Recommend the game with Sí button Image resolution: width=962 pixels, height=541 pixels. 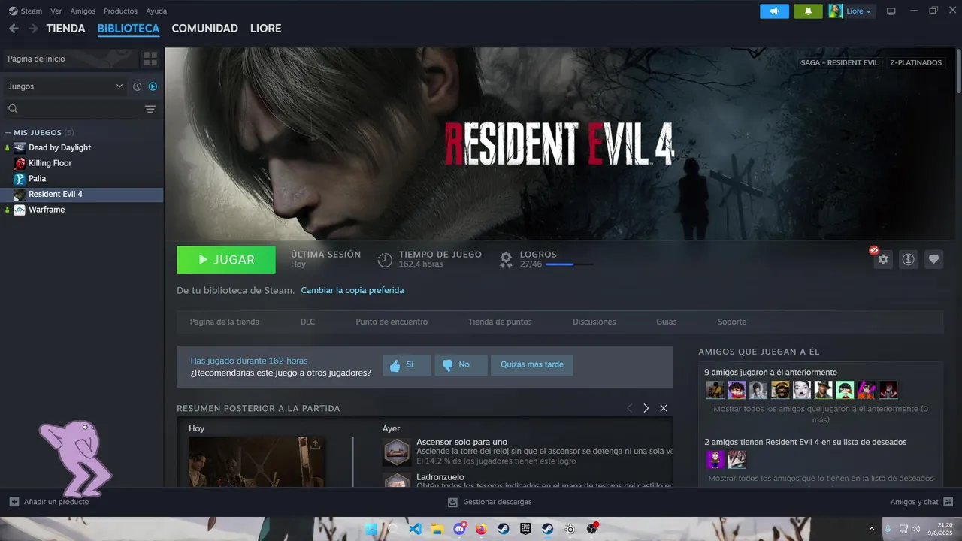click(407, 365)
